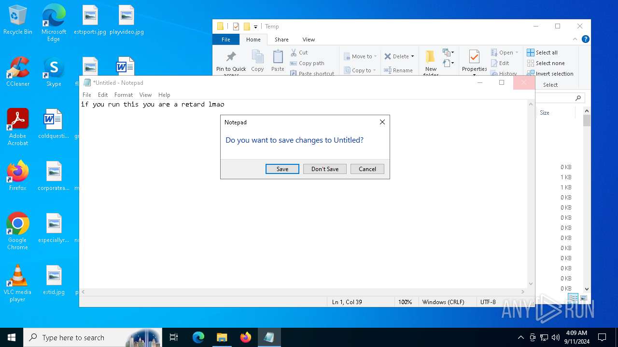Select the Microsoft Edge desktop shortcut

pyautogui.click(x=54, y=23)
